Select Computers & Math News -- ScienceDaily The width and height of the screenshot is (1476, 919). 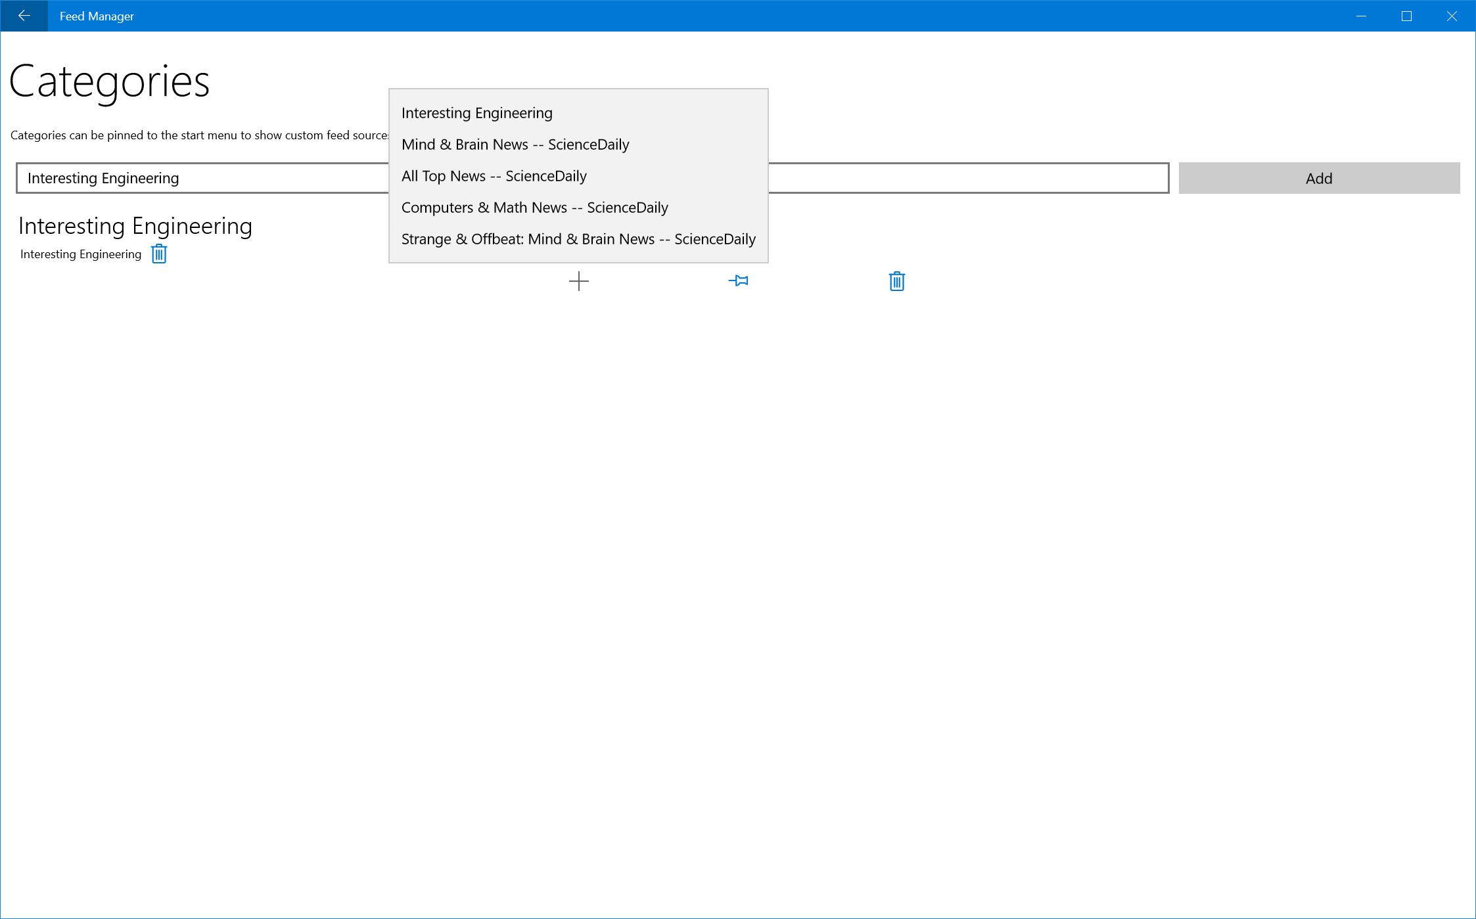point(535,208)
